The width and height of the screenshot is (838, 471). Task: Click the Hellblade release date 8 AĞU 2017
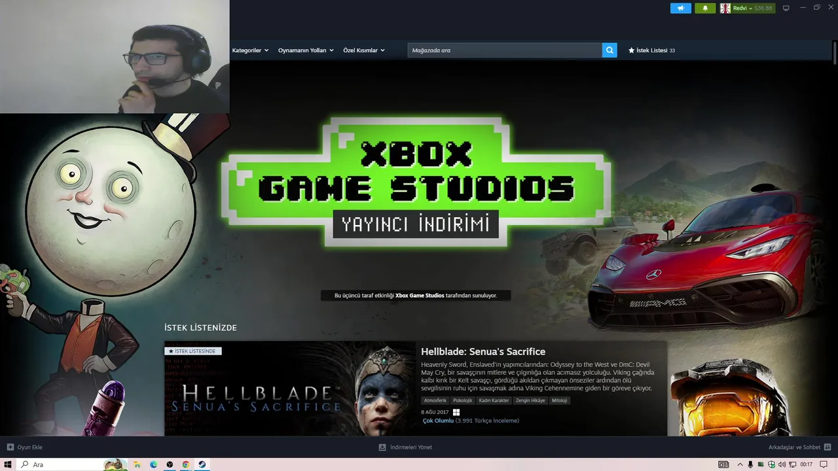pos(435,412)
